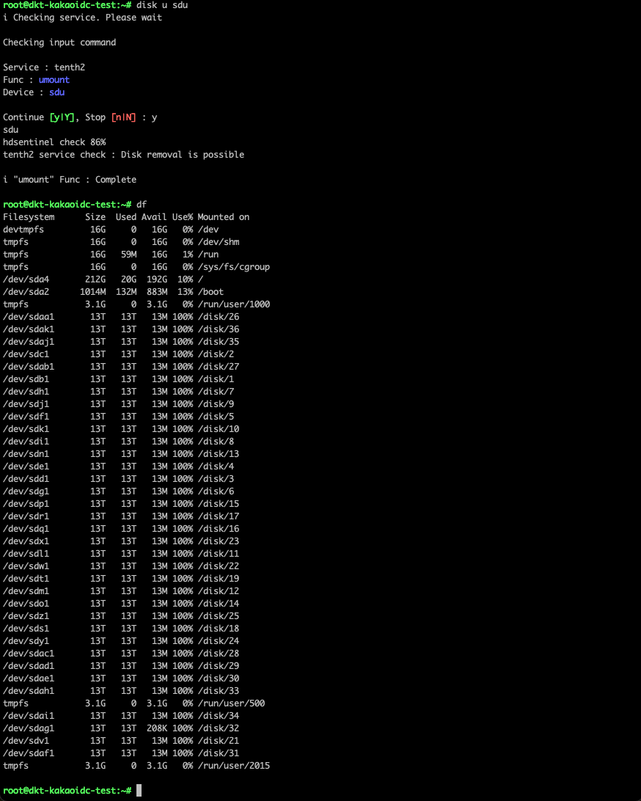
Task: Click the 'Use%' column header
Action: [183, 217]
